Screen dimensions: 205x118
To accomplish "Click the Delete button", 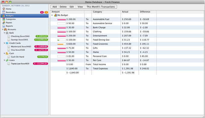I will click(63, 7).
